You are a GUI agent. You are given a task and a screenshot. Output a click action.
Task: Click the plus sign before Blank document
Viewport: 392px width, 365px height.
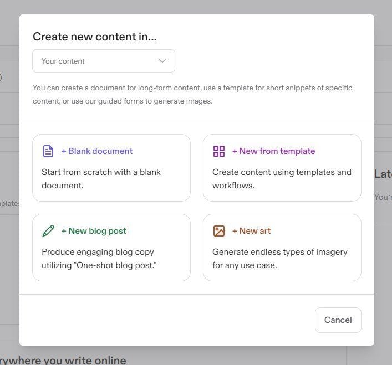64,151
